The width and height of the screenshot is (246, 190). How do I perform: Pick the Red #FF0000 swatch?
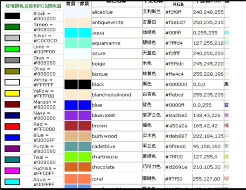12,126
